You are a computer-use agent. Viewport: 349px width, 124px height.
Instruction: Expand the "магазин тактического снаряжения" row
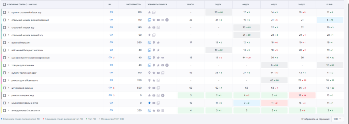pos(9,58)
